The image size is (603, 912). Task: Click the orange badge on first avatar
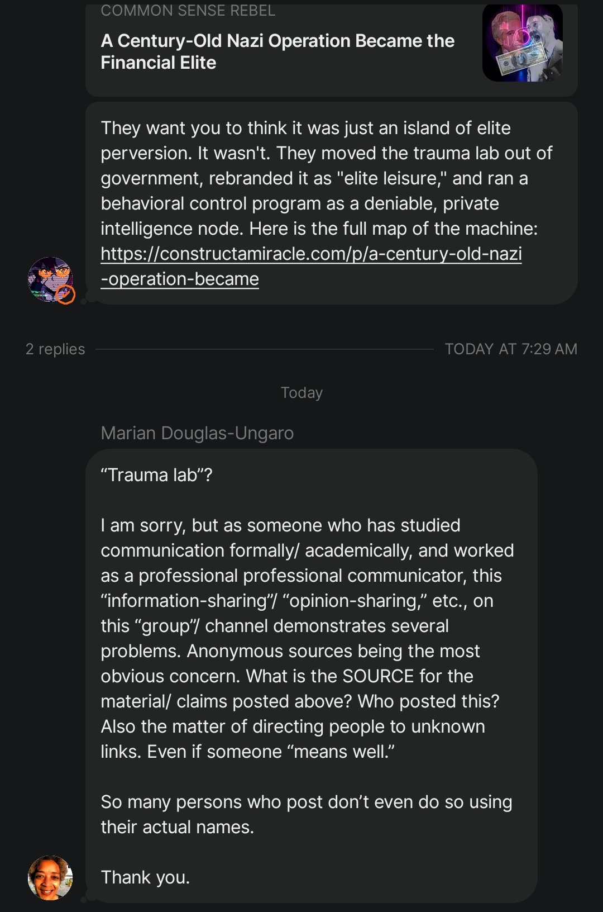click(x=66, y=294)
